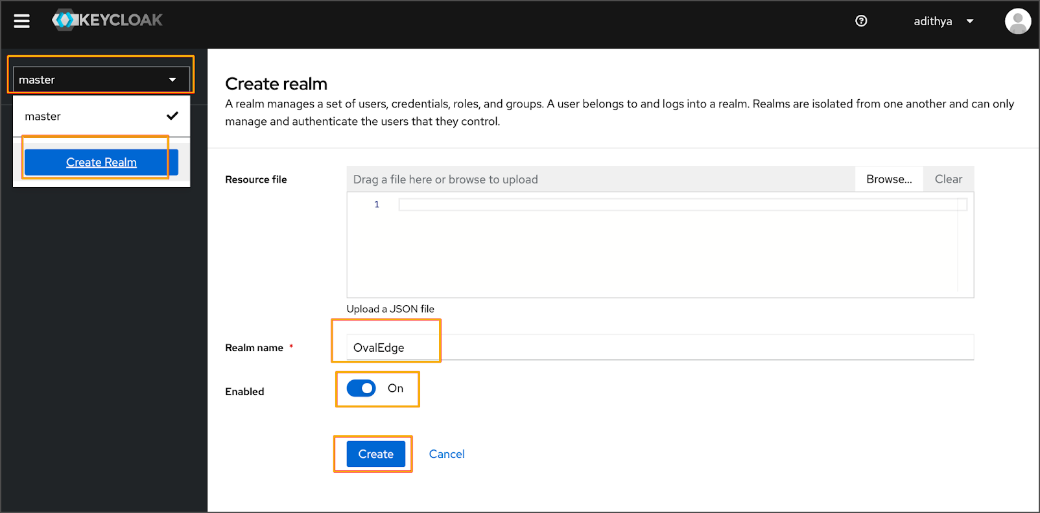Screen dimensions: 1040x513
Task: Toggle the Enabled switch off
Action: pos(361,388)
